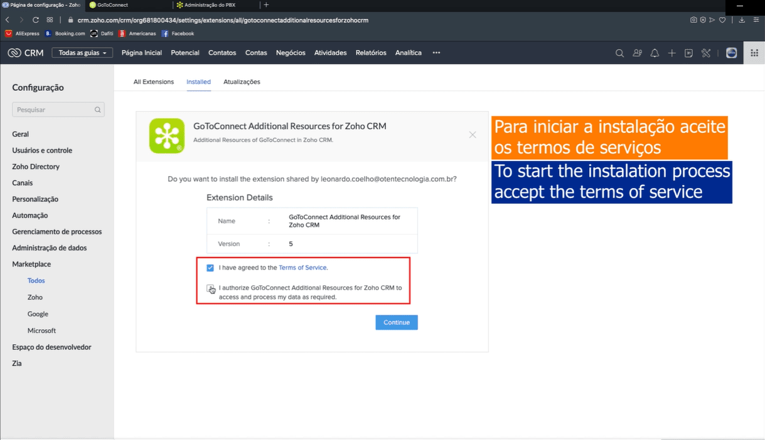The height and width of the screenshot is (440, 765).
Task: Open the Zoho apps grid launcher
Action: point(754,53)
